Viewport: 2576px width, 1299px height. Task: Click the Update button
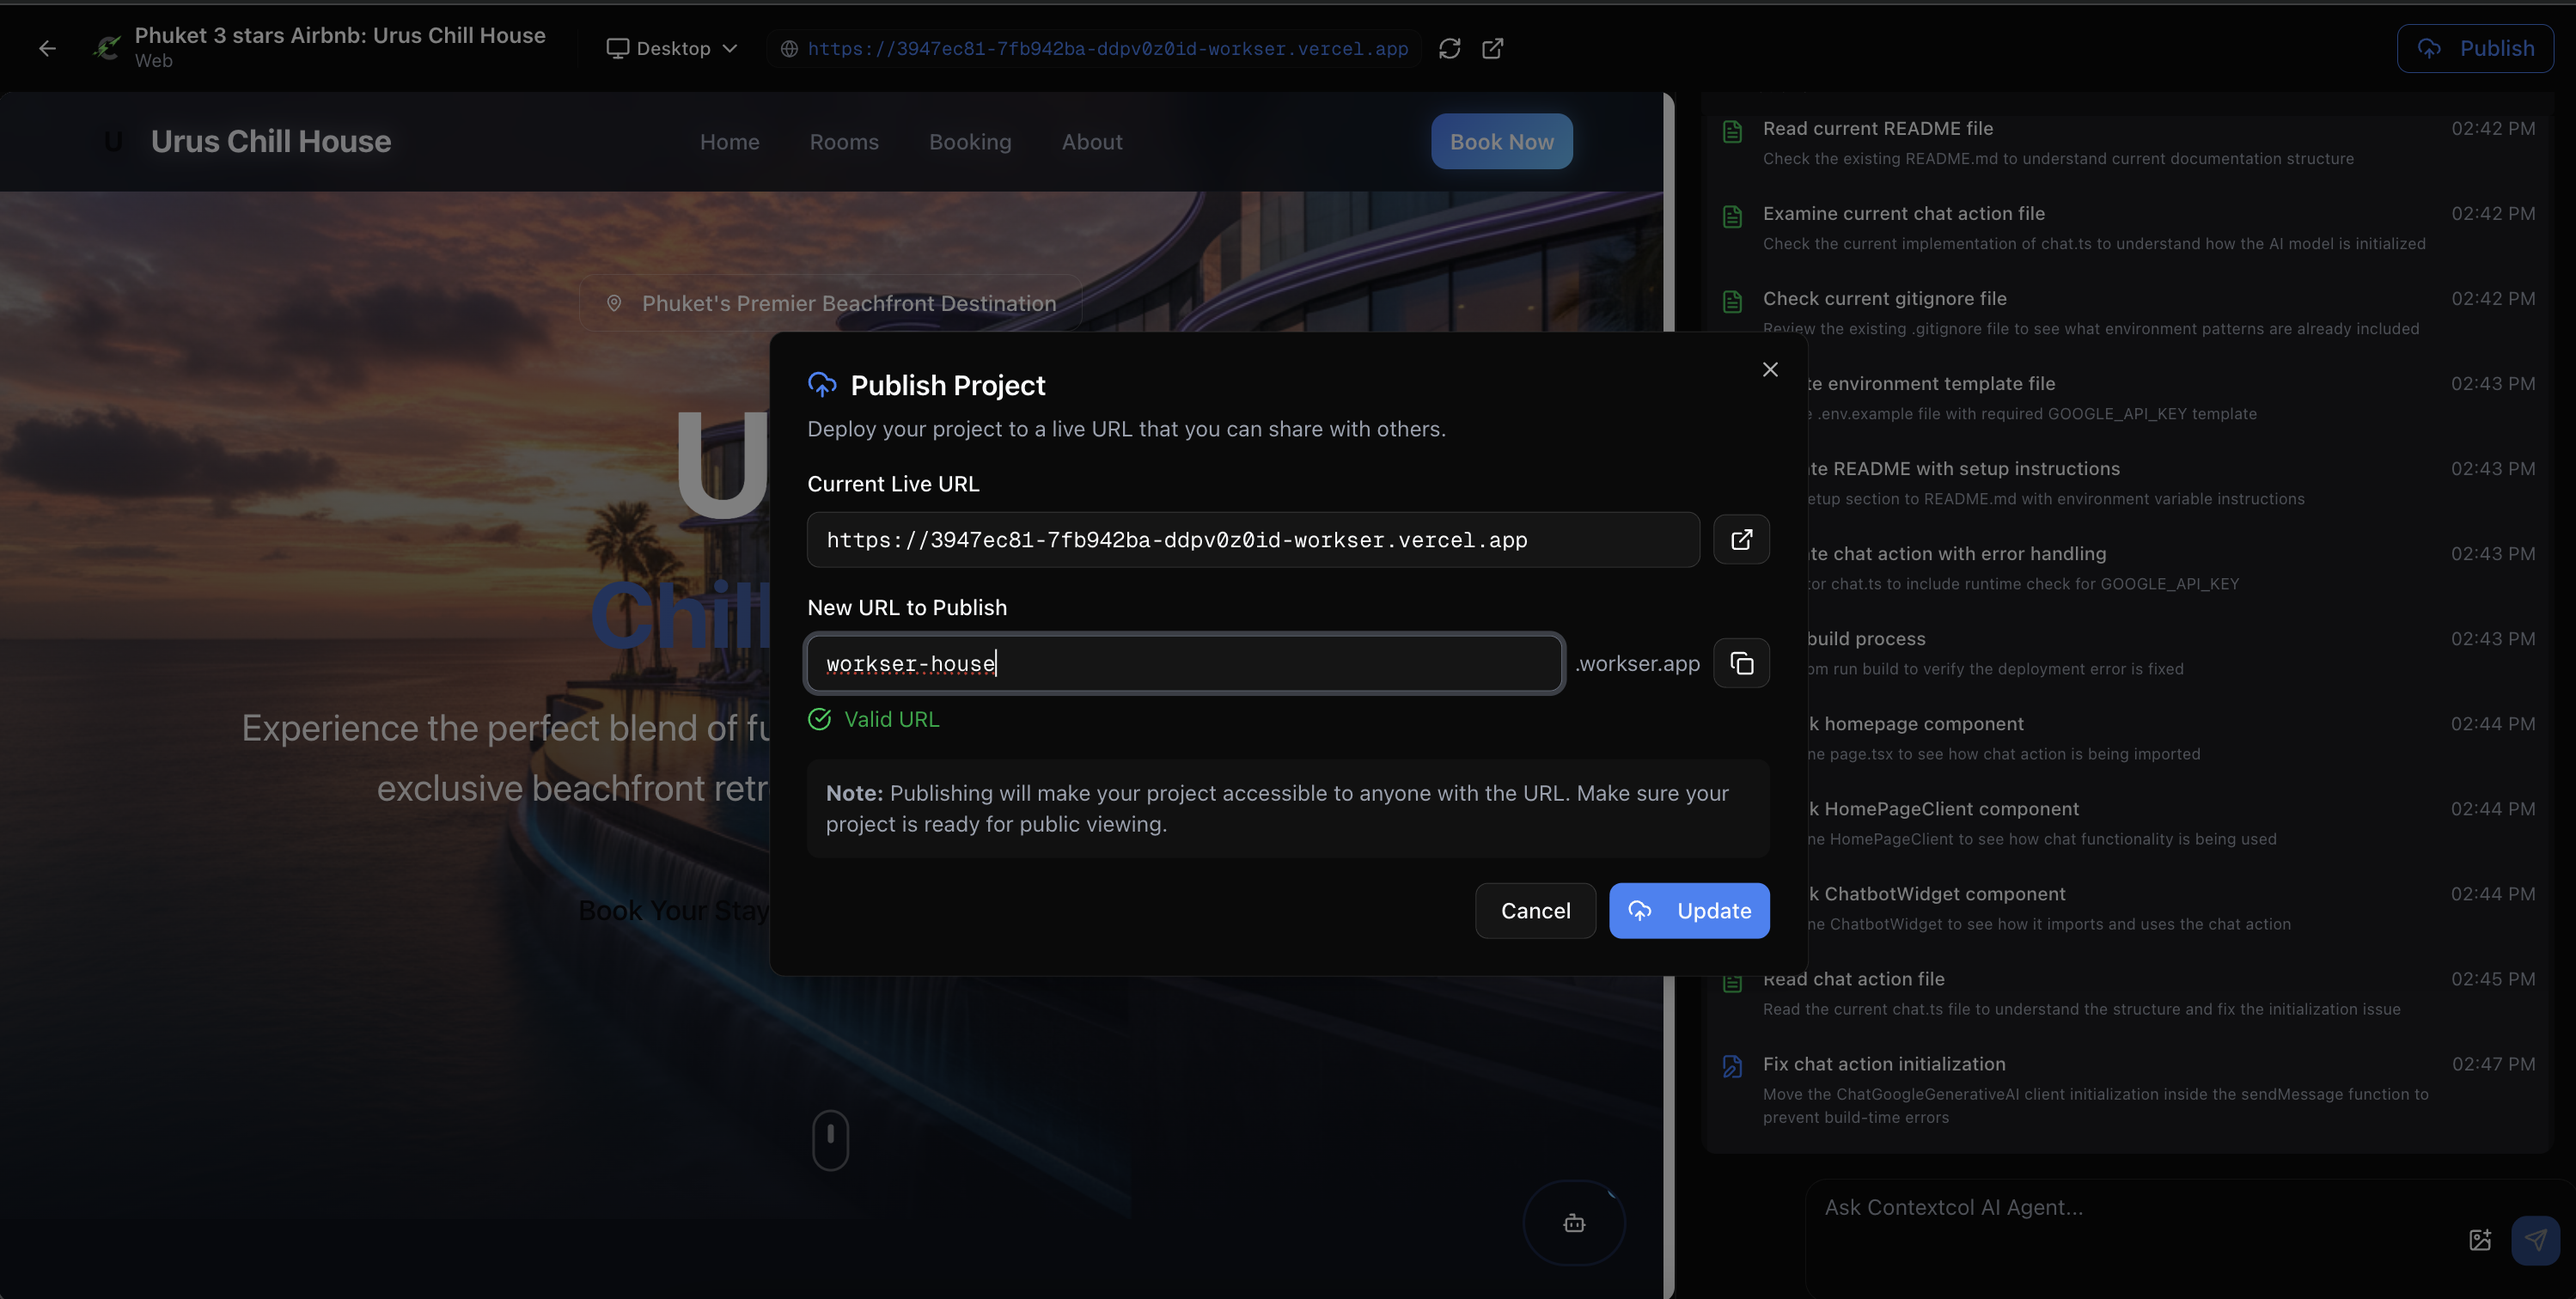click(1689, 910)
